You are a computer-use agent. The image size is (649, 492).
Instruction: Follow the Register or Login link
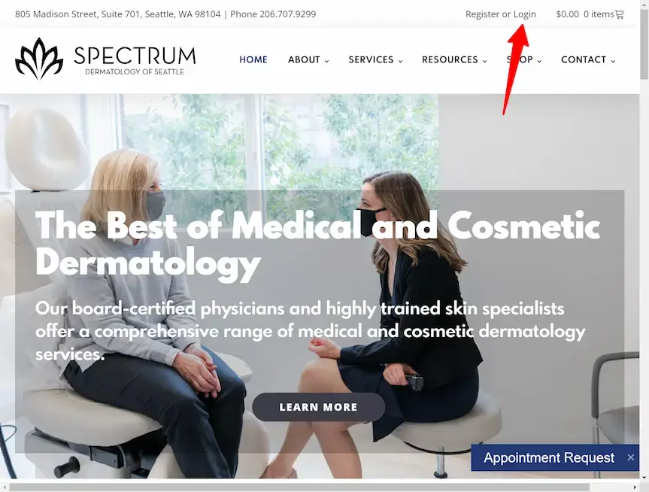tap(500, 14)
